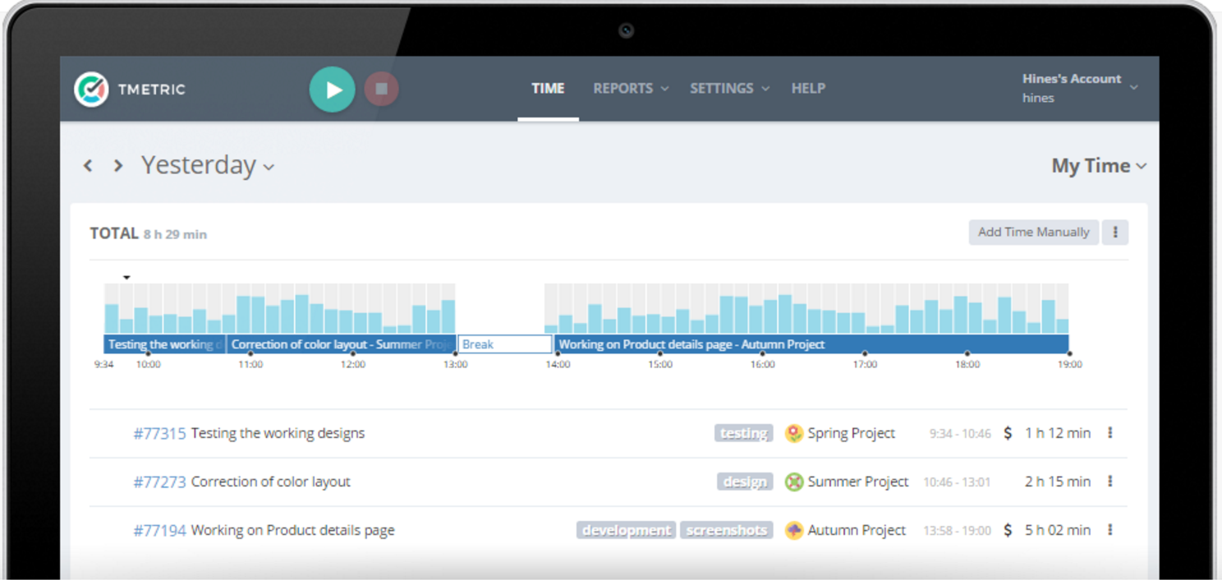Expand the SETTINGS menu

(729, 88)
